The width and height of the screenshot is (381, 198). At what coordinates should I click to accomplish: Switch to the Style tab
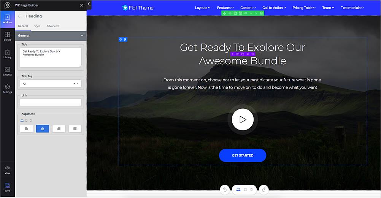(x=37, y=26)
